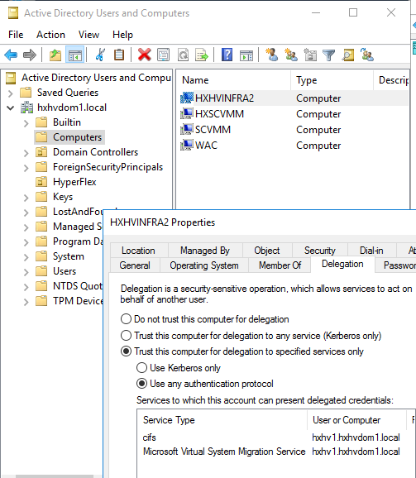Create new group icon
Image resolution: width=416 pixels, height=478 pixels.
pyautogui.click(x=291, y=55)
